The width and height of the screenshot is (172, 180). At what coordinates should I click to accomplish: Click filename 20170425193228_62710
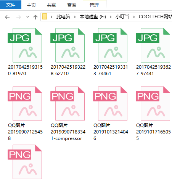[x=68, y=70]
